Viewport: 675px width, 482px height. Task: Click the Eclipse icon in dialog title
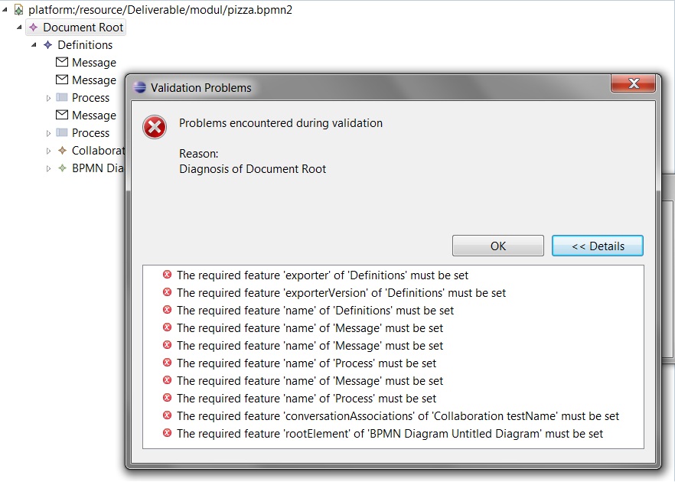pos(140,87)
